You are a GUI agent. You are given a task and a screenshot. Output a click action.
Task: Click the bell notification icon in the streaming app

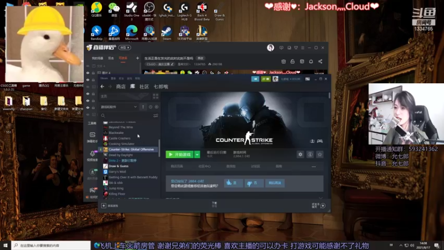(311, 62)
